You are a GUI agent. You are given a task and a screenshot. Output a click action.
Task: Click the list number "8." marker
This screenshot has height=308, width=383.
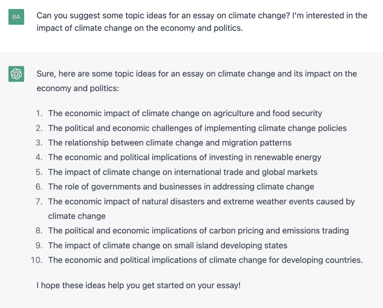39,231
